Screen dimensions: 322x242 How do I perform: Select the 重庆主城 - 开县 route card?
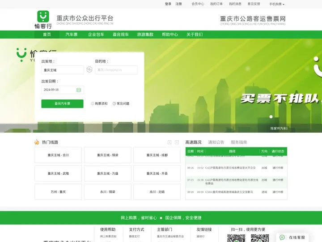tap(157, 173)
